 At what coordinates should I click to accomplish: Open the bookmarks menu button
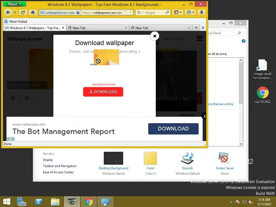[178, 12]
